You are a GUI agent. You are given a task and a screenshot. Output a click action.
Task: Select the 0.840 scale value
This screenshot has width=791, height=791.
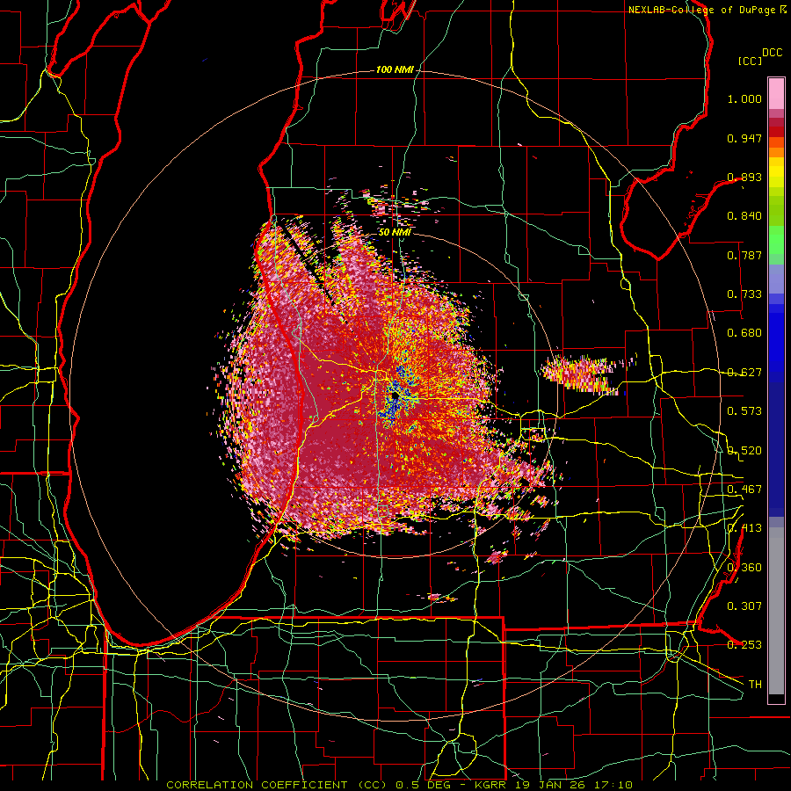click(744, 216)
